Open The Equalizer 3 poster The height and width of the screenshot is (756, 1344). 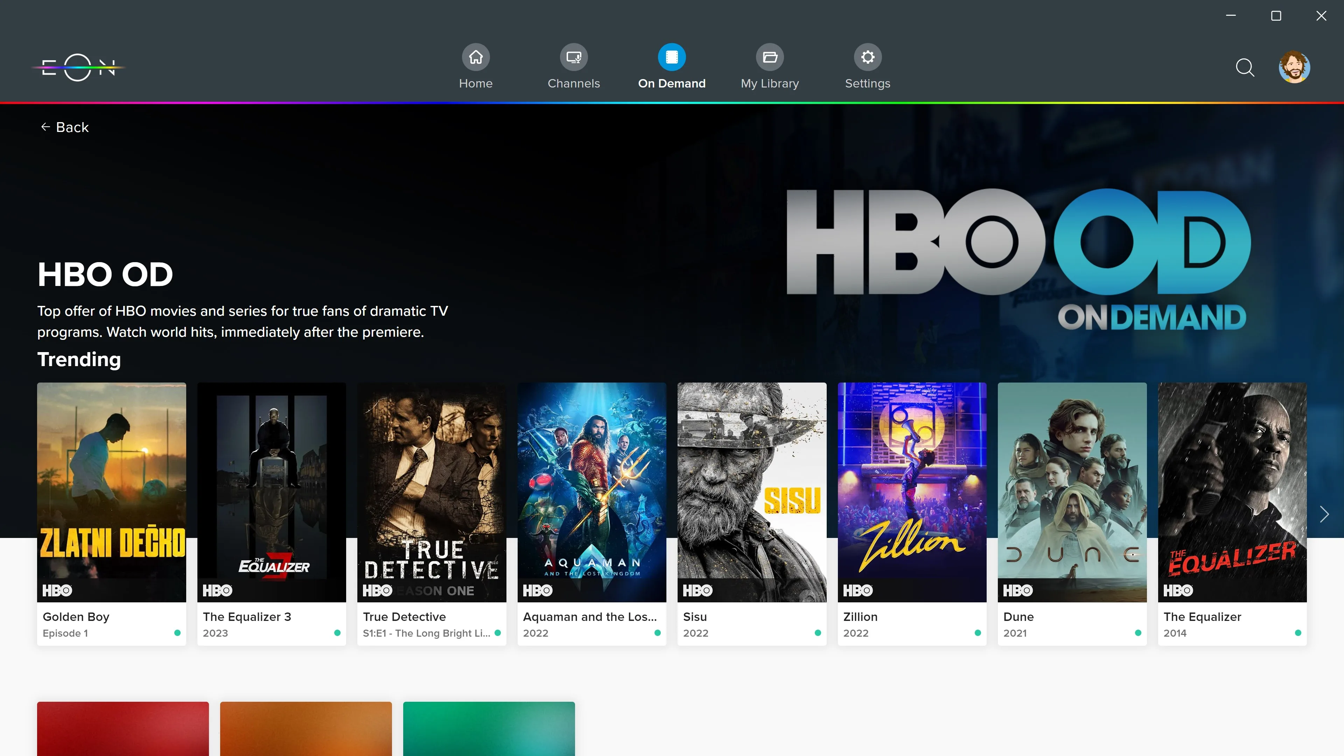[271, 492]
